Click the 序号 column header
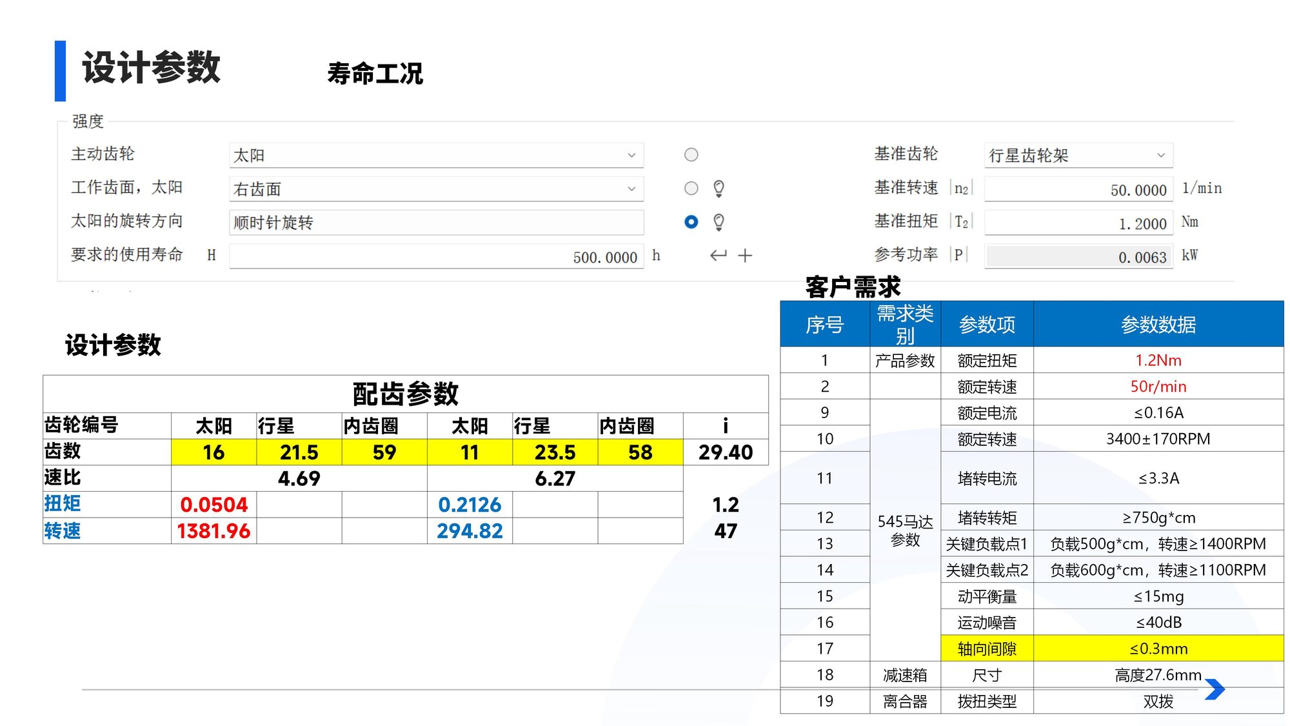Viewport: 1290px width, 726px height. click(x=825, y=324)
